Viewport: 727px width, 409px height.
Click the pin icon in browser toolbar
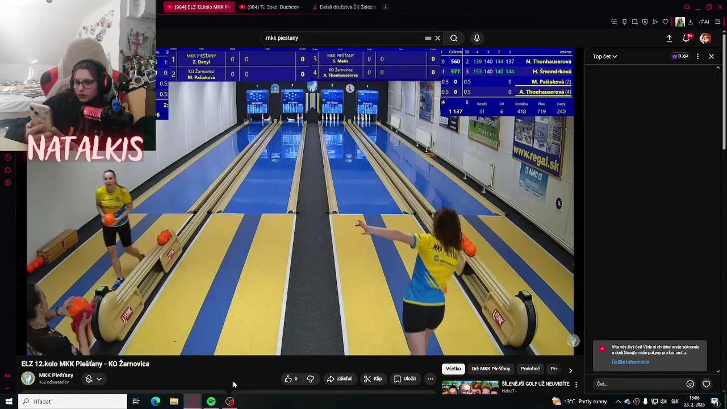tap(624, 22)
